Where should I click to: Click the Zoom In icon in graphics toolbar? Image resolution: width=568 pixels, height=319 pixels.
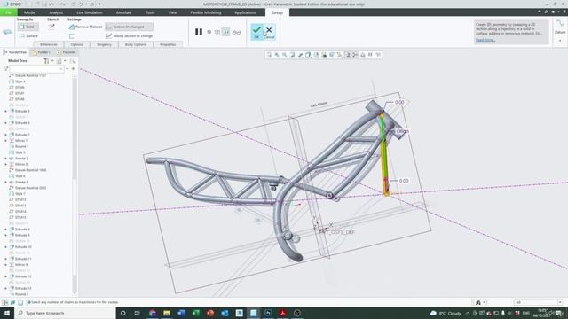pyautogui.click(x=277, y=55)
